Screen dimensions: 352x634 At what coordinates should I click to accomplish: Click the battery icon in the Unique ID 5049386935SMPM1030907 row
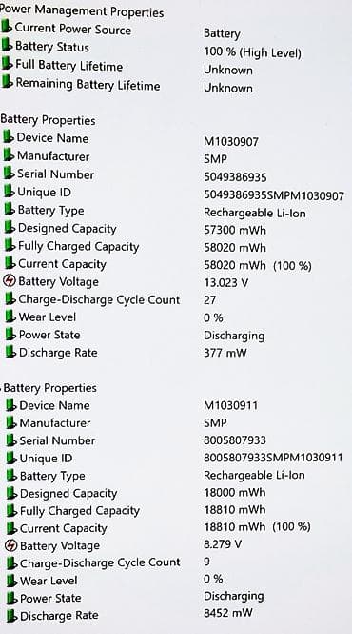[10, 192]
